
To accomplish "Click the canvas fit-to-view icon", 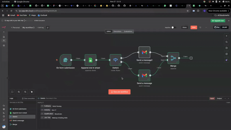I will pyautogui.click(x=12, y=92).
